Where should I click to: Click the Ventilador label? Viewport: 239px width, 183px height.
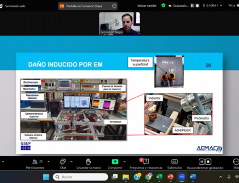(x=115, y=122)
